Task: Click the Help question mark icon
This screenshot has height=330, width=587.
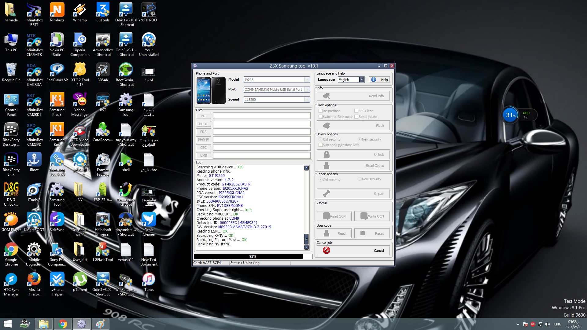Action: tap(374, 80)
